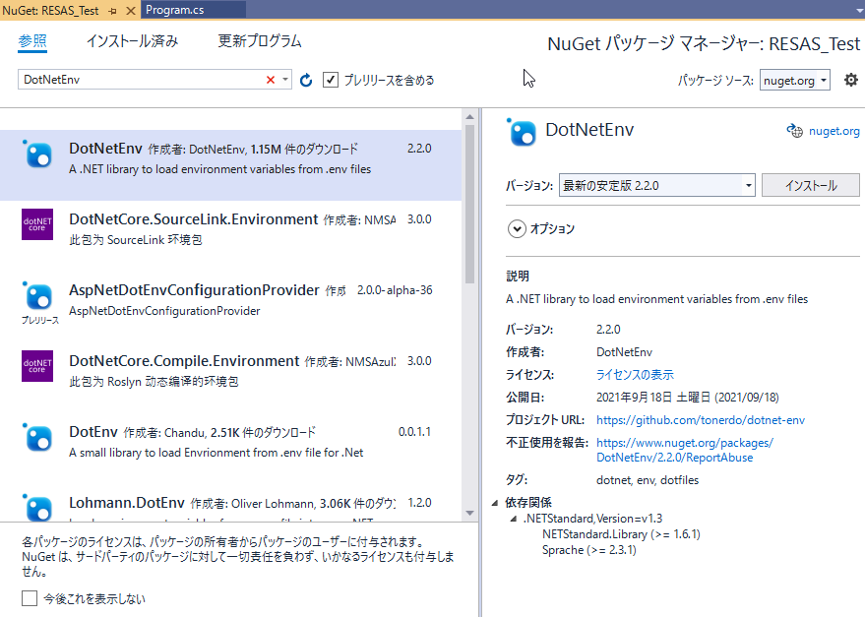Open the version selector dropdown 2.2.0

pyautogui.click(x=656, y=185)
